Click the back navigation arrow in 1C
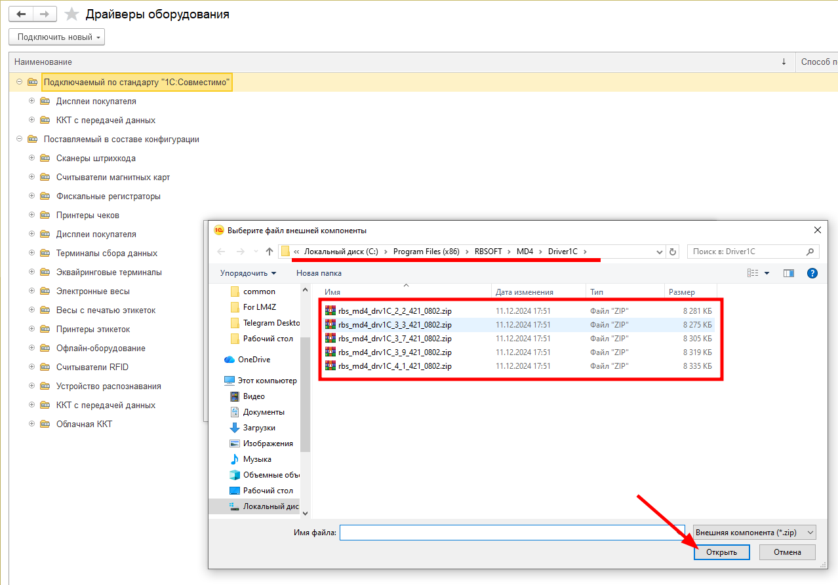Image resolution: width=838 pixels, height=585 pixels. pyautogui.click(x=20, y=14)
